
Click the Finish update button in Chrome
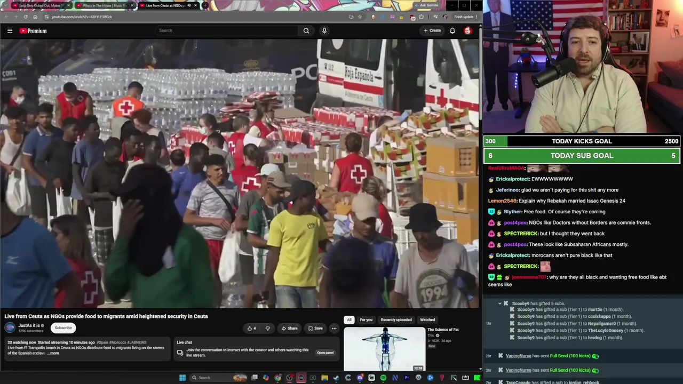click(466, 17)
